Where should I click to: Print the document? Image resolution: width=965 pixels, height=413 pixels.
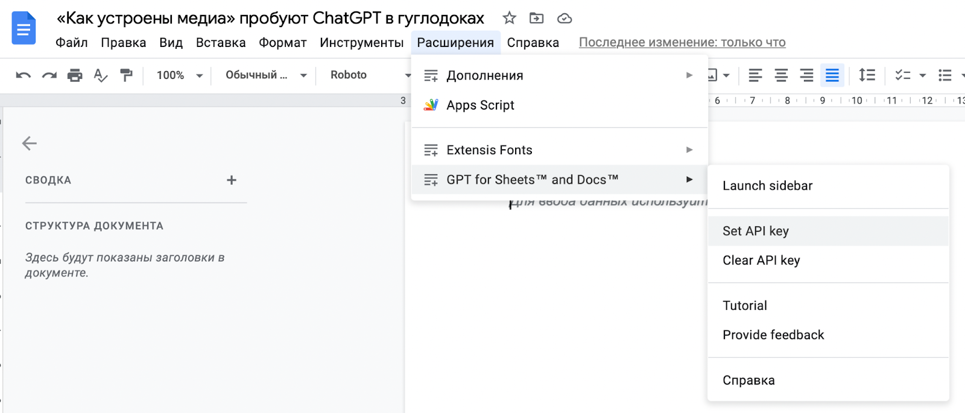point(75,75)
